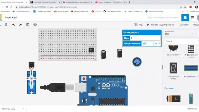
Task: Open a new browser tab
Action: click(x=129, y=2)
